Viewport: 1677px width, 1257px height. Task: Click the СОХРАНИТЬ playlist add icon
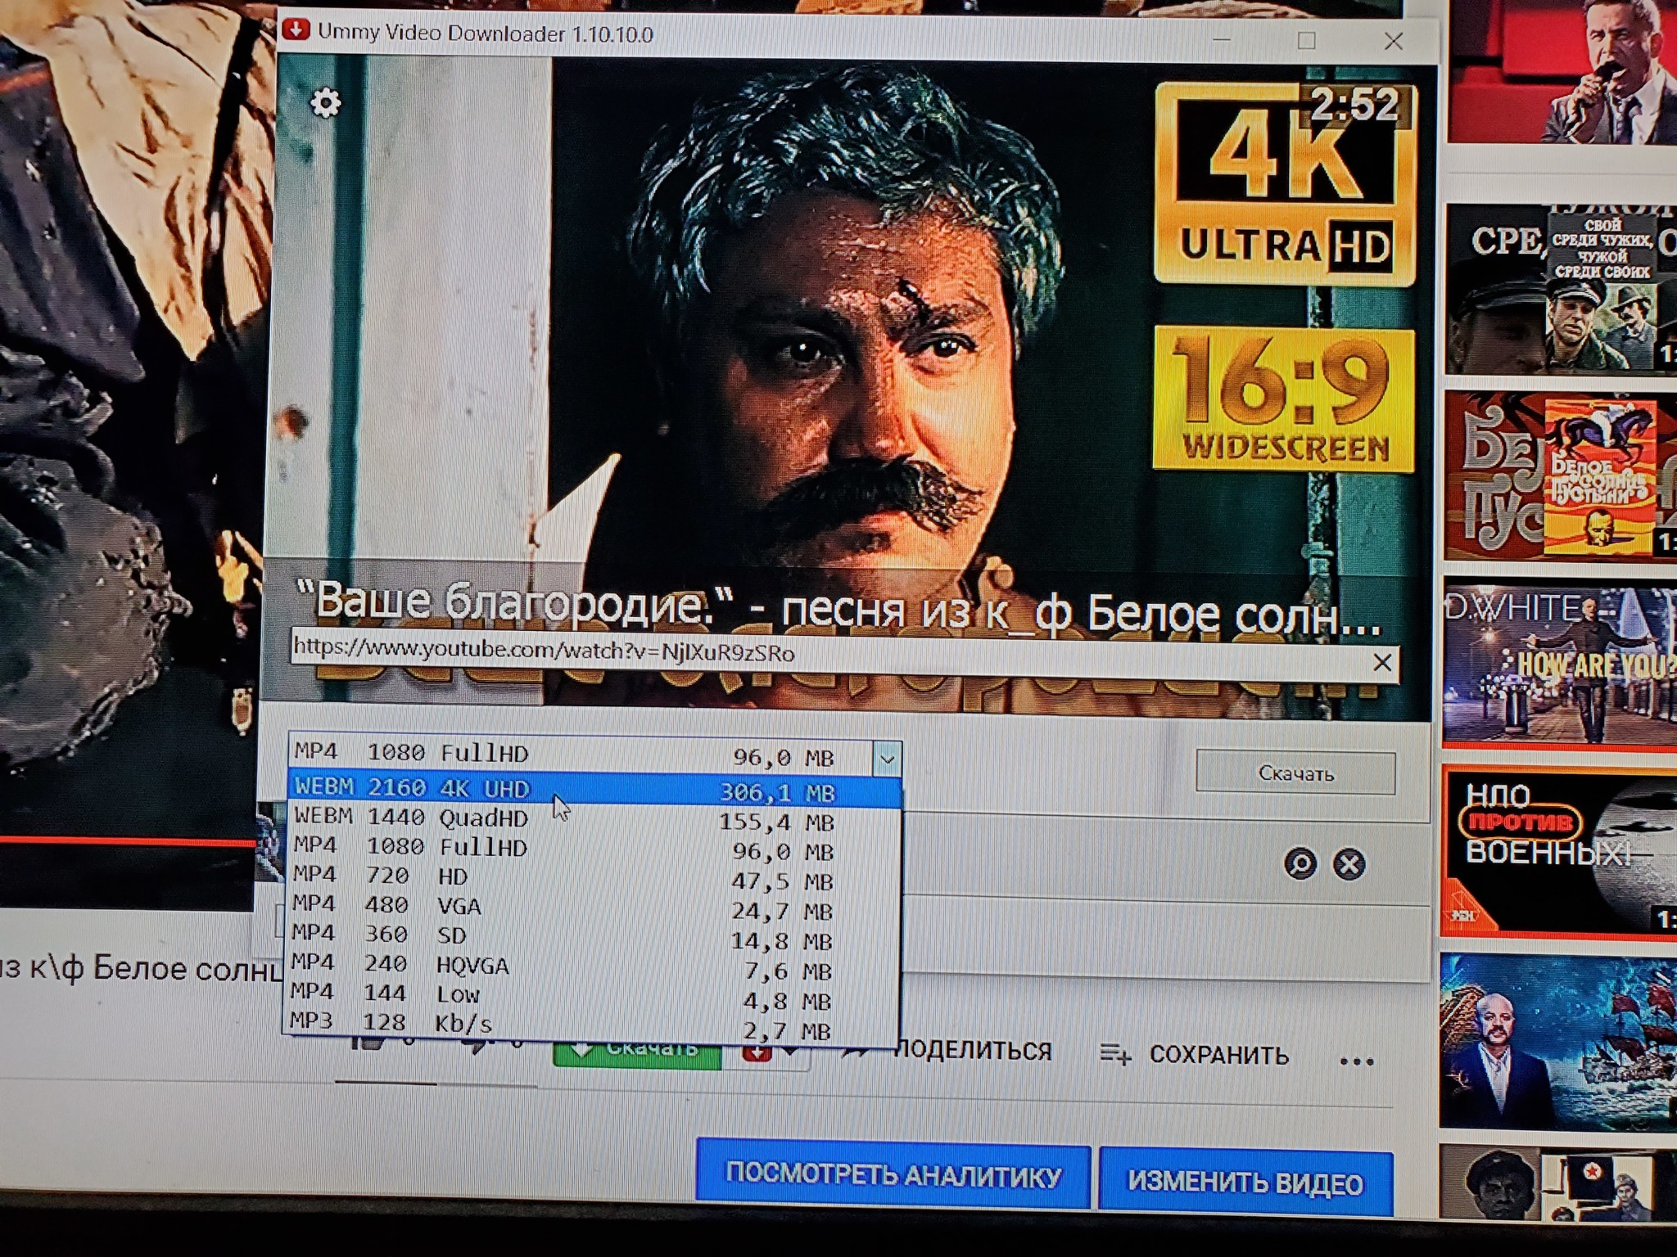coord(1115,1055)
